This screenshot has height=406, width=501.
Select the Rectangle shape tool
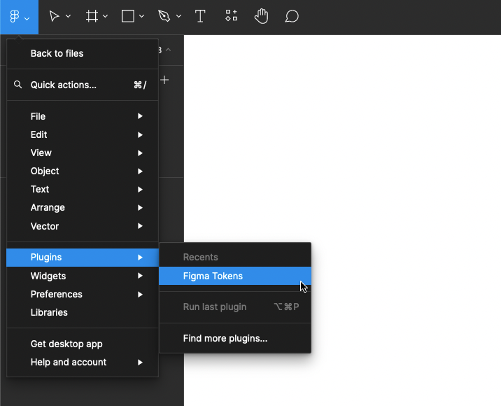pyautogui.click(x=128, y=16)
